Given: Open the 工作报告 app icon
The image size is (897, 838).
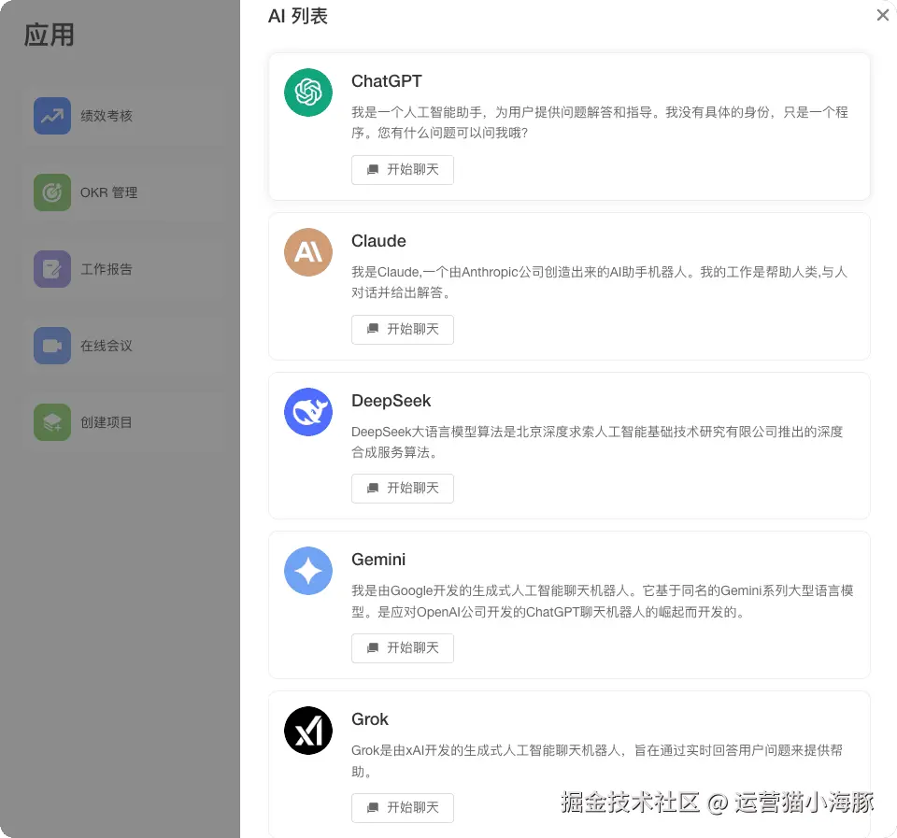Looking at the screenshot, I should 52,269.
